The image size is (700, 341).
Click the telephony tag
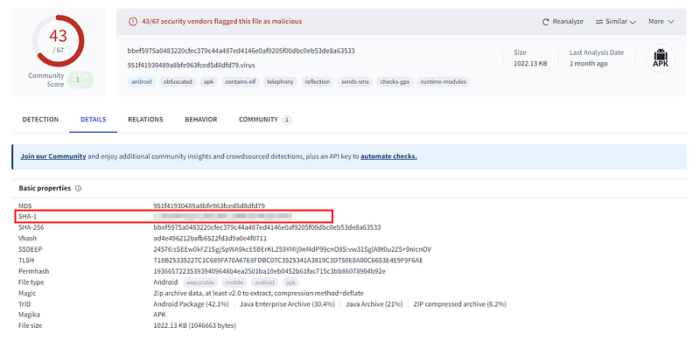coord(280,81)
